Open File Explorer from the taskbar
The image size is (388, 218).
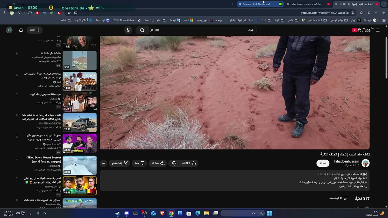click(x=207, y=213)
